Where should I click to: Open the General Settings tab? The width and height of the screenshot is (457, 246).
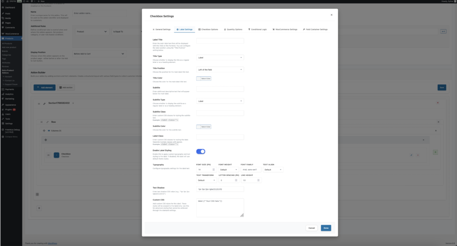click(161, 29)
